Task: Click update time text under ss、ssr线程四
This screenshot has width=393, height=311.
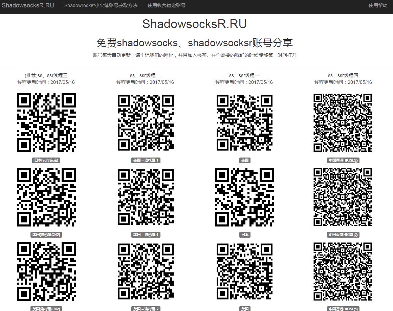Action: tap(343, 82)
